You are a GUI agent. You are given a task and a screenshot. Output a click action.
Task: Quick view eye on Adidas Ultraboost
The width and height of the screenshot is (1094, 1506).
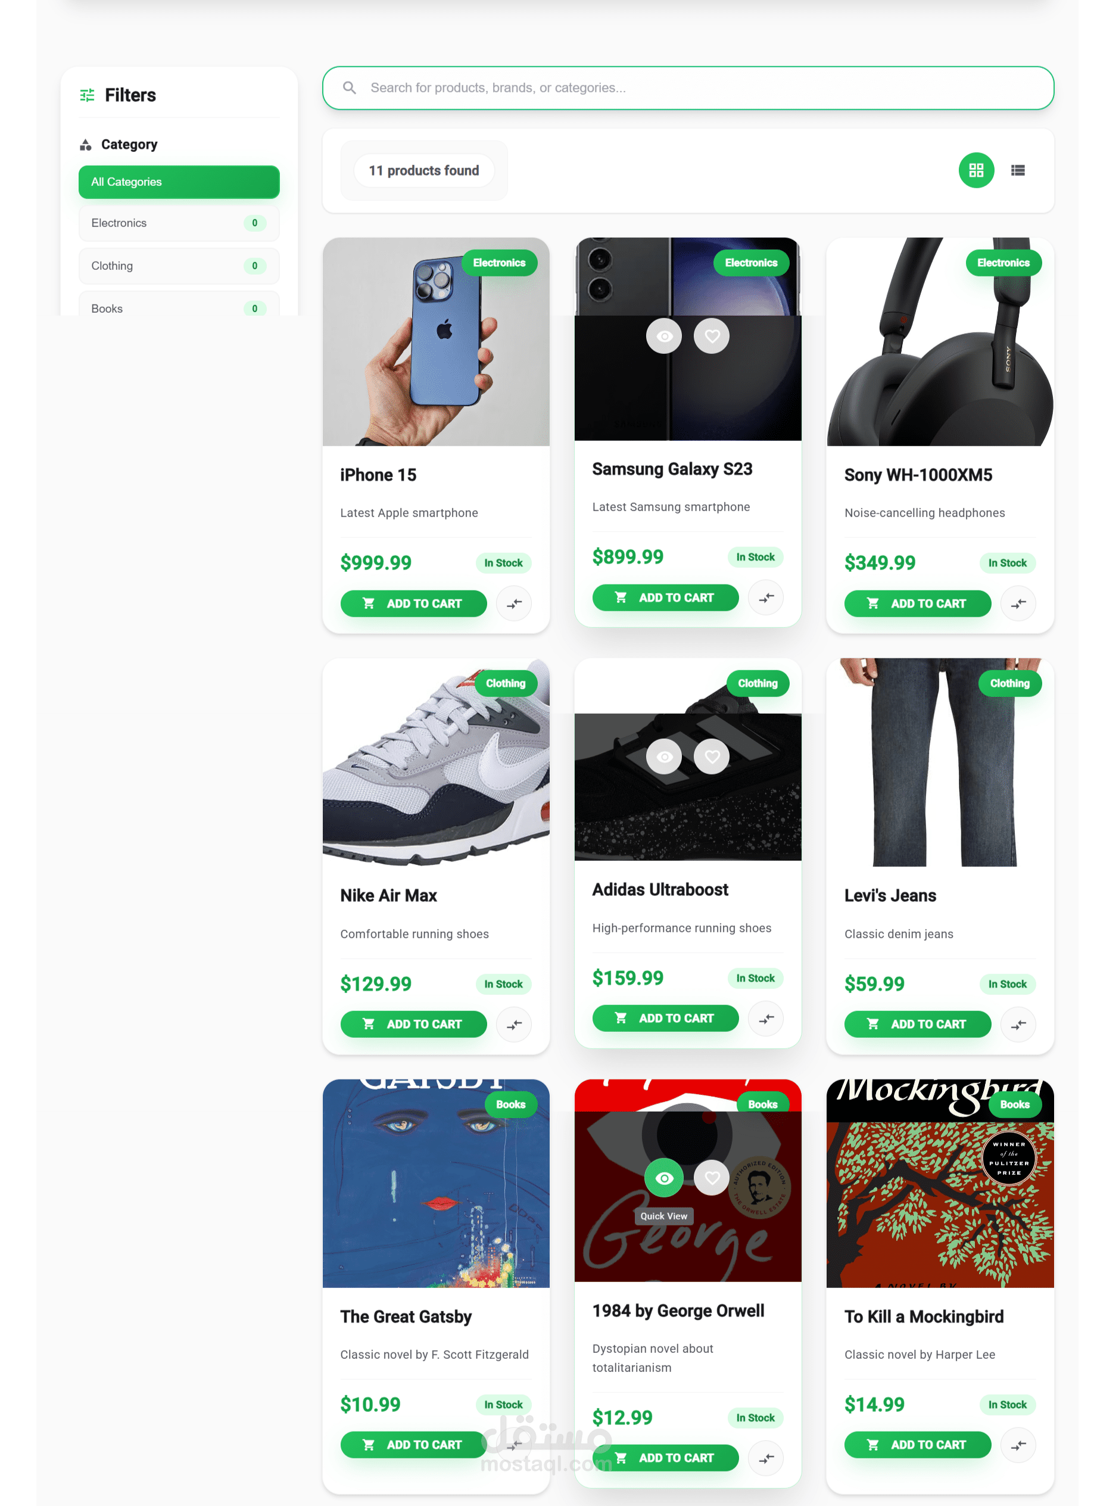point(664,757)
